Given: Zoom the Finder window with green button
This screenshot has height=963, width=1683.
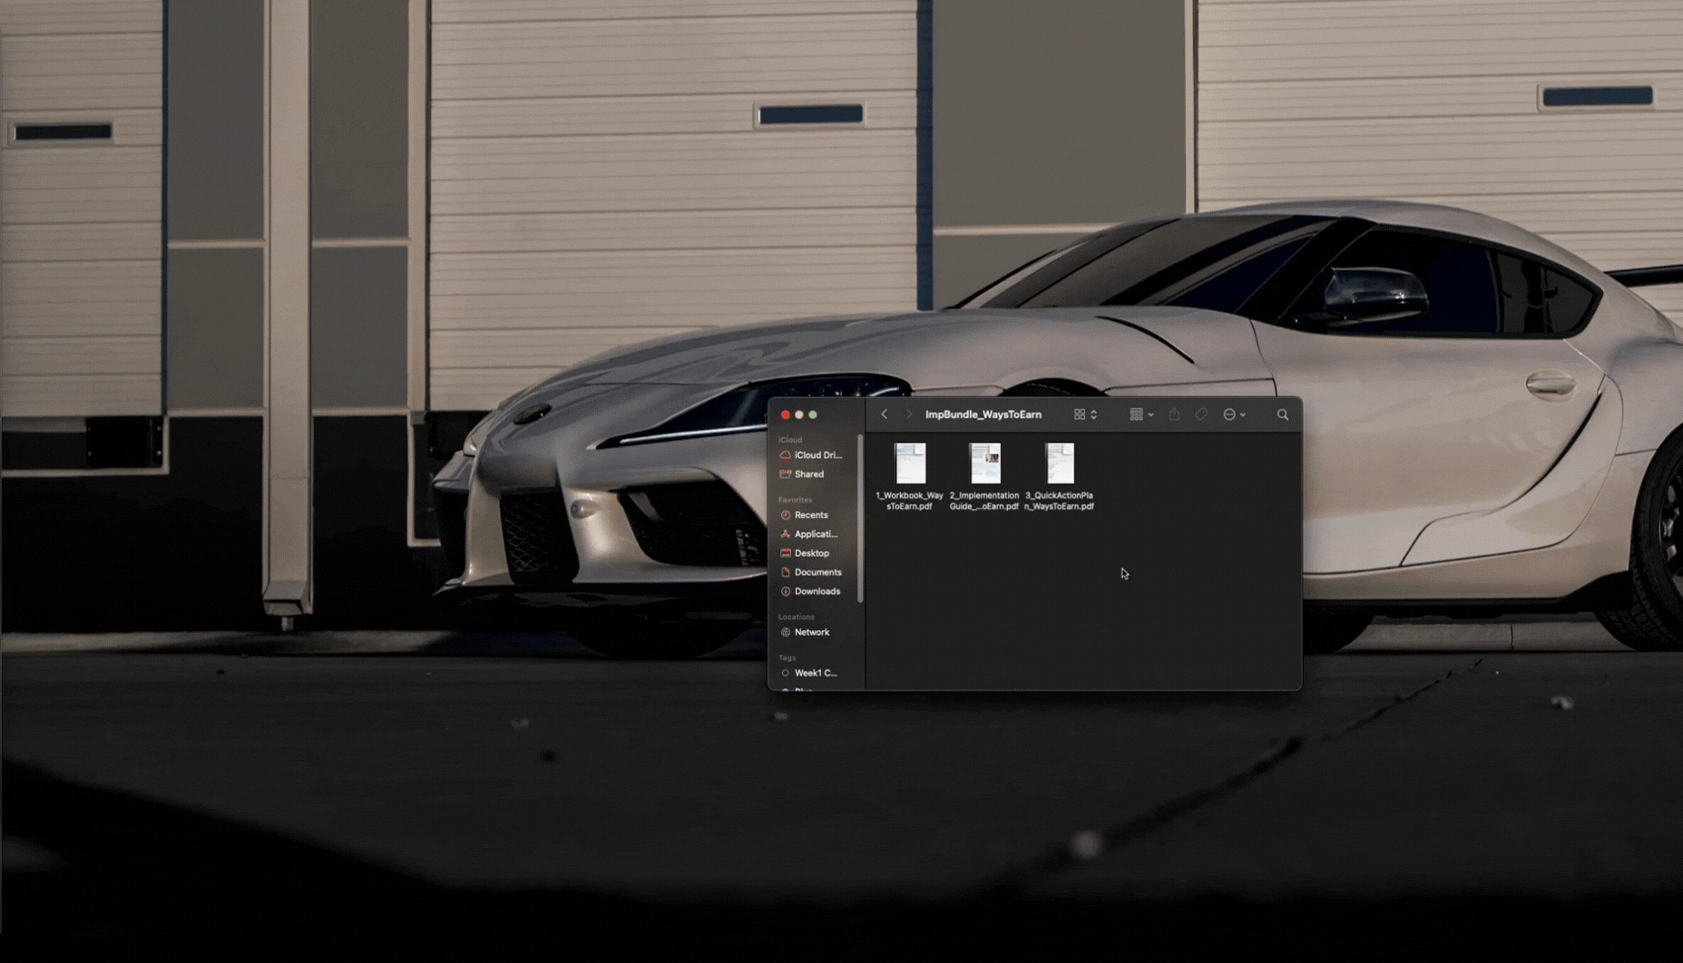Looking at the screenshot, I should pos(813,414).
